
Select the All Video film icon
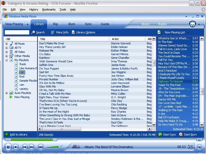(x=11, y=52)
